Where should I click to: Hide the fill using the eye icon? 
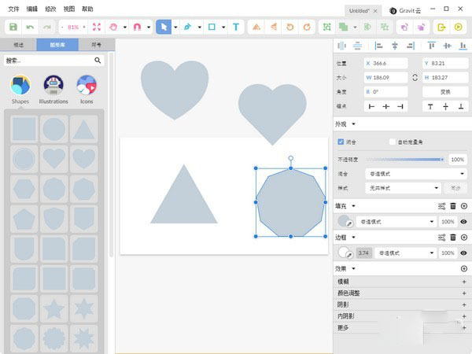(x=464, y=222)
